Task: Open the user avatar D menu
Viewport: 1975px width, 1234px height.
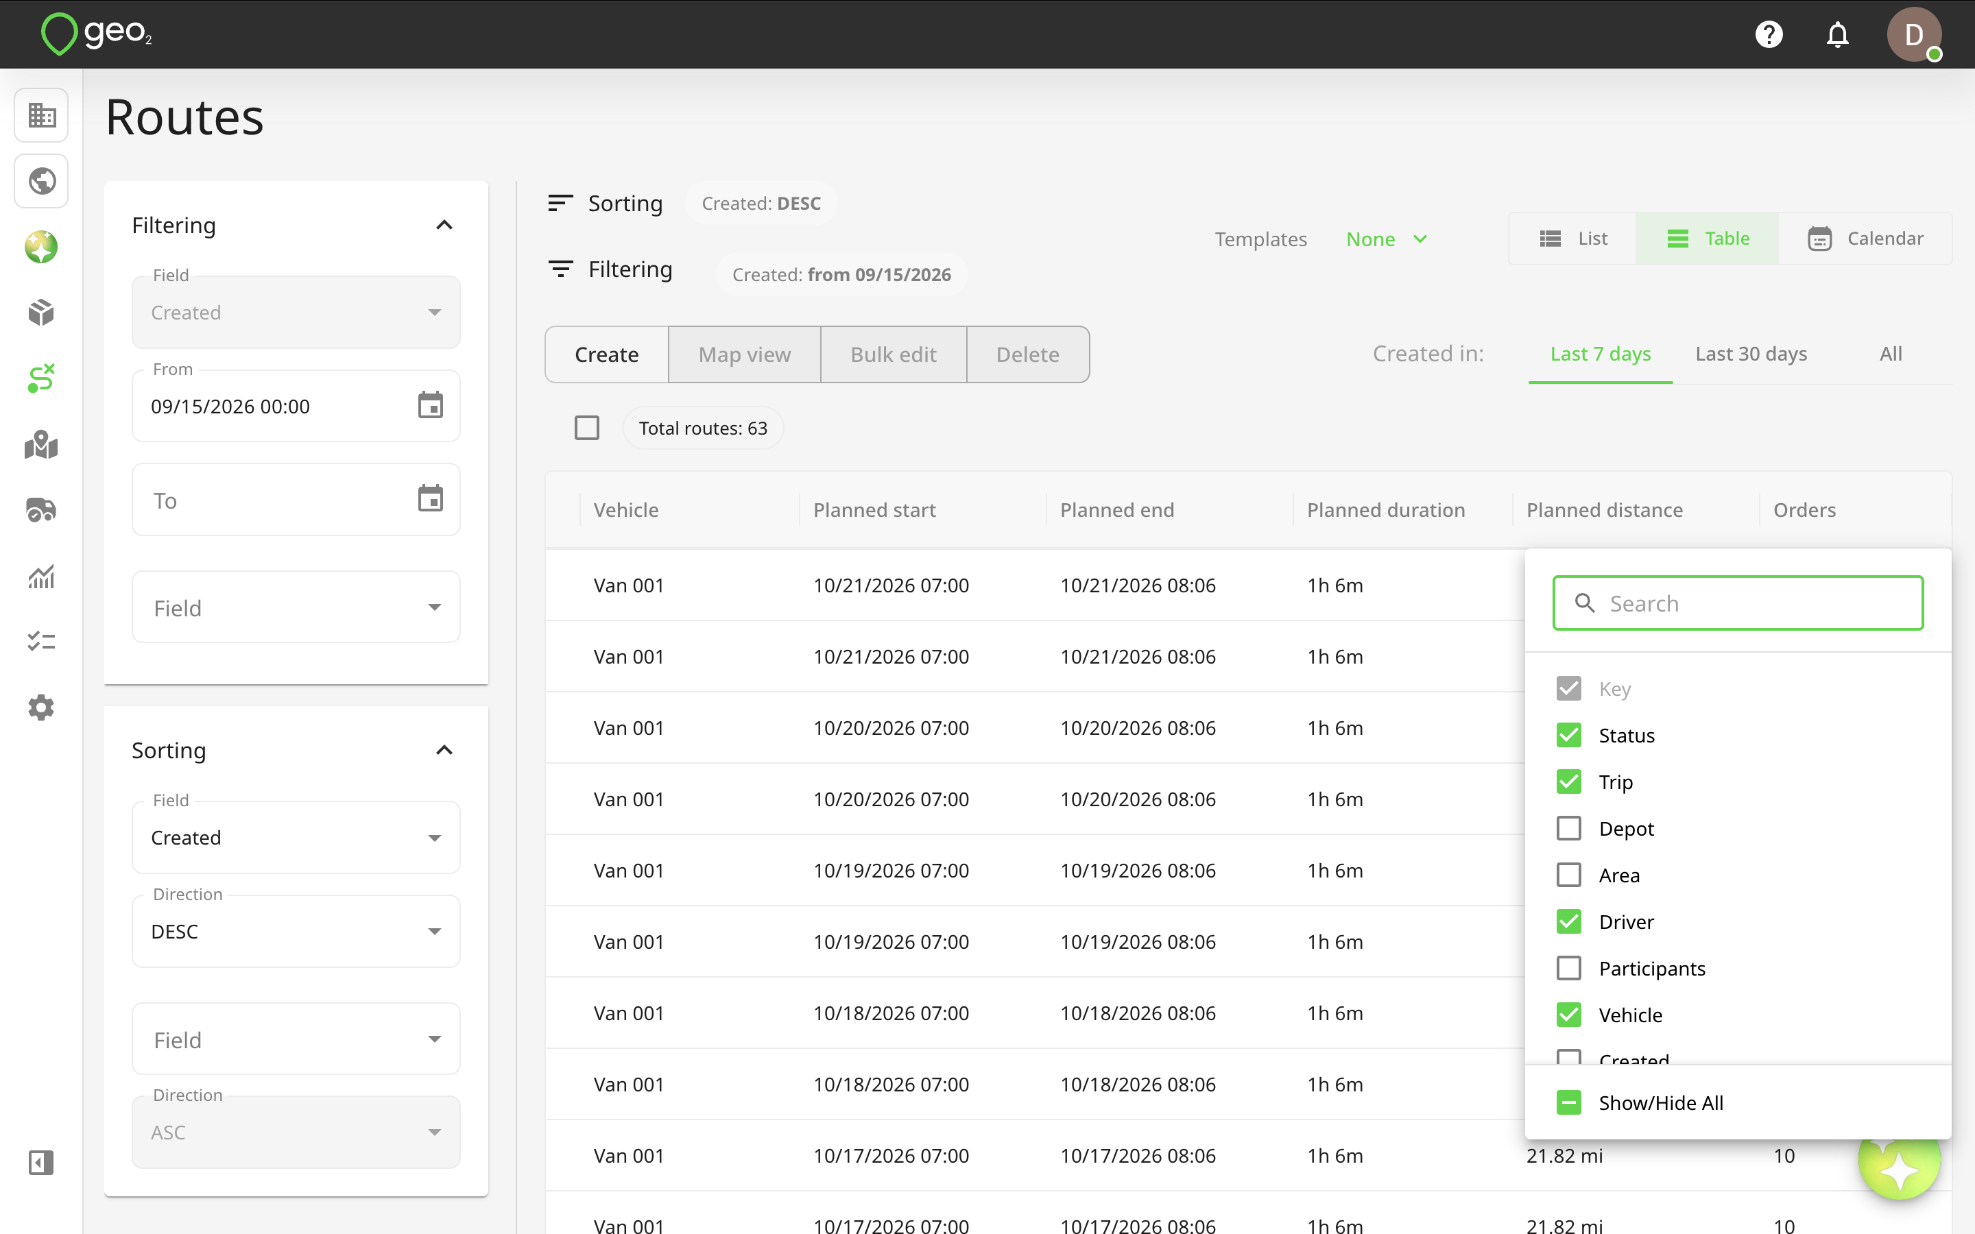Action: tap(1913, 34)
